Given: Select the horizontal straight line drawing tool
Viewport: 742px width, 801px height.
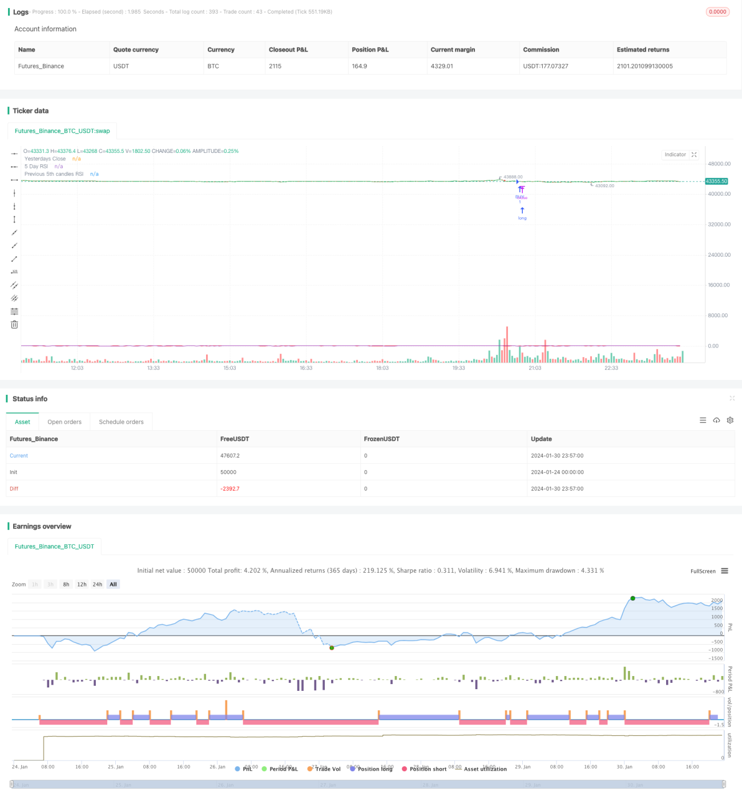Looking at the screenshot, I should 14,153.
